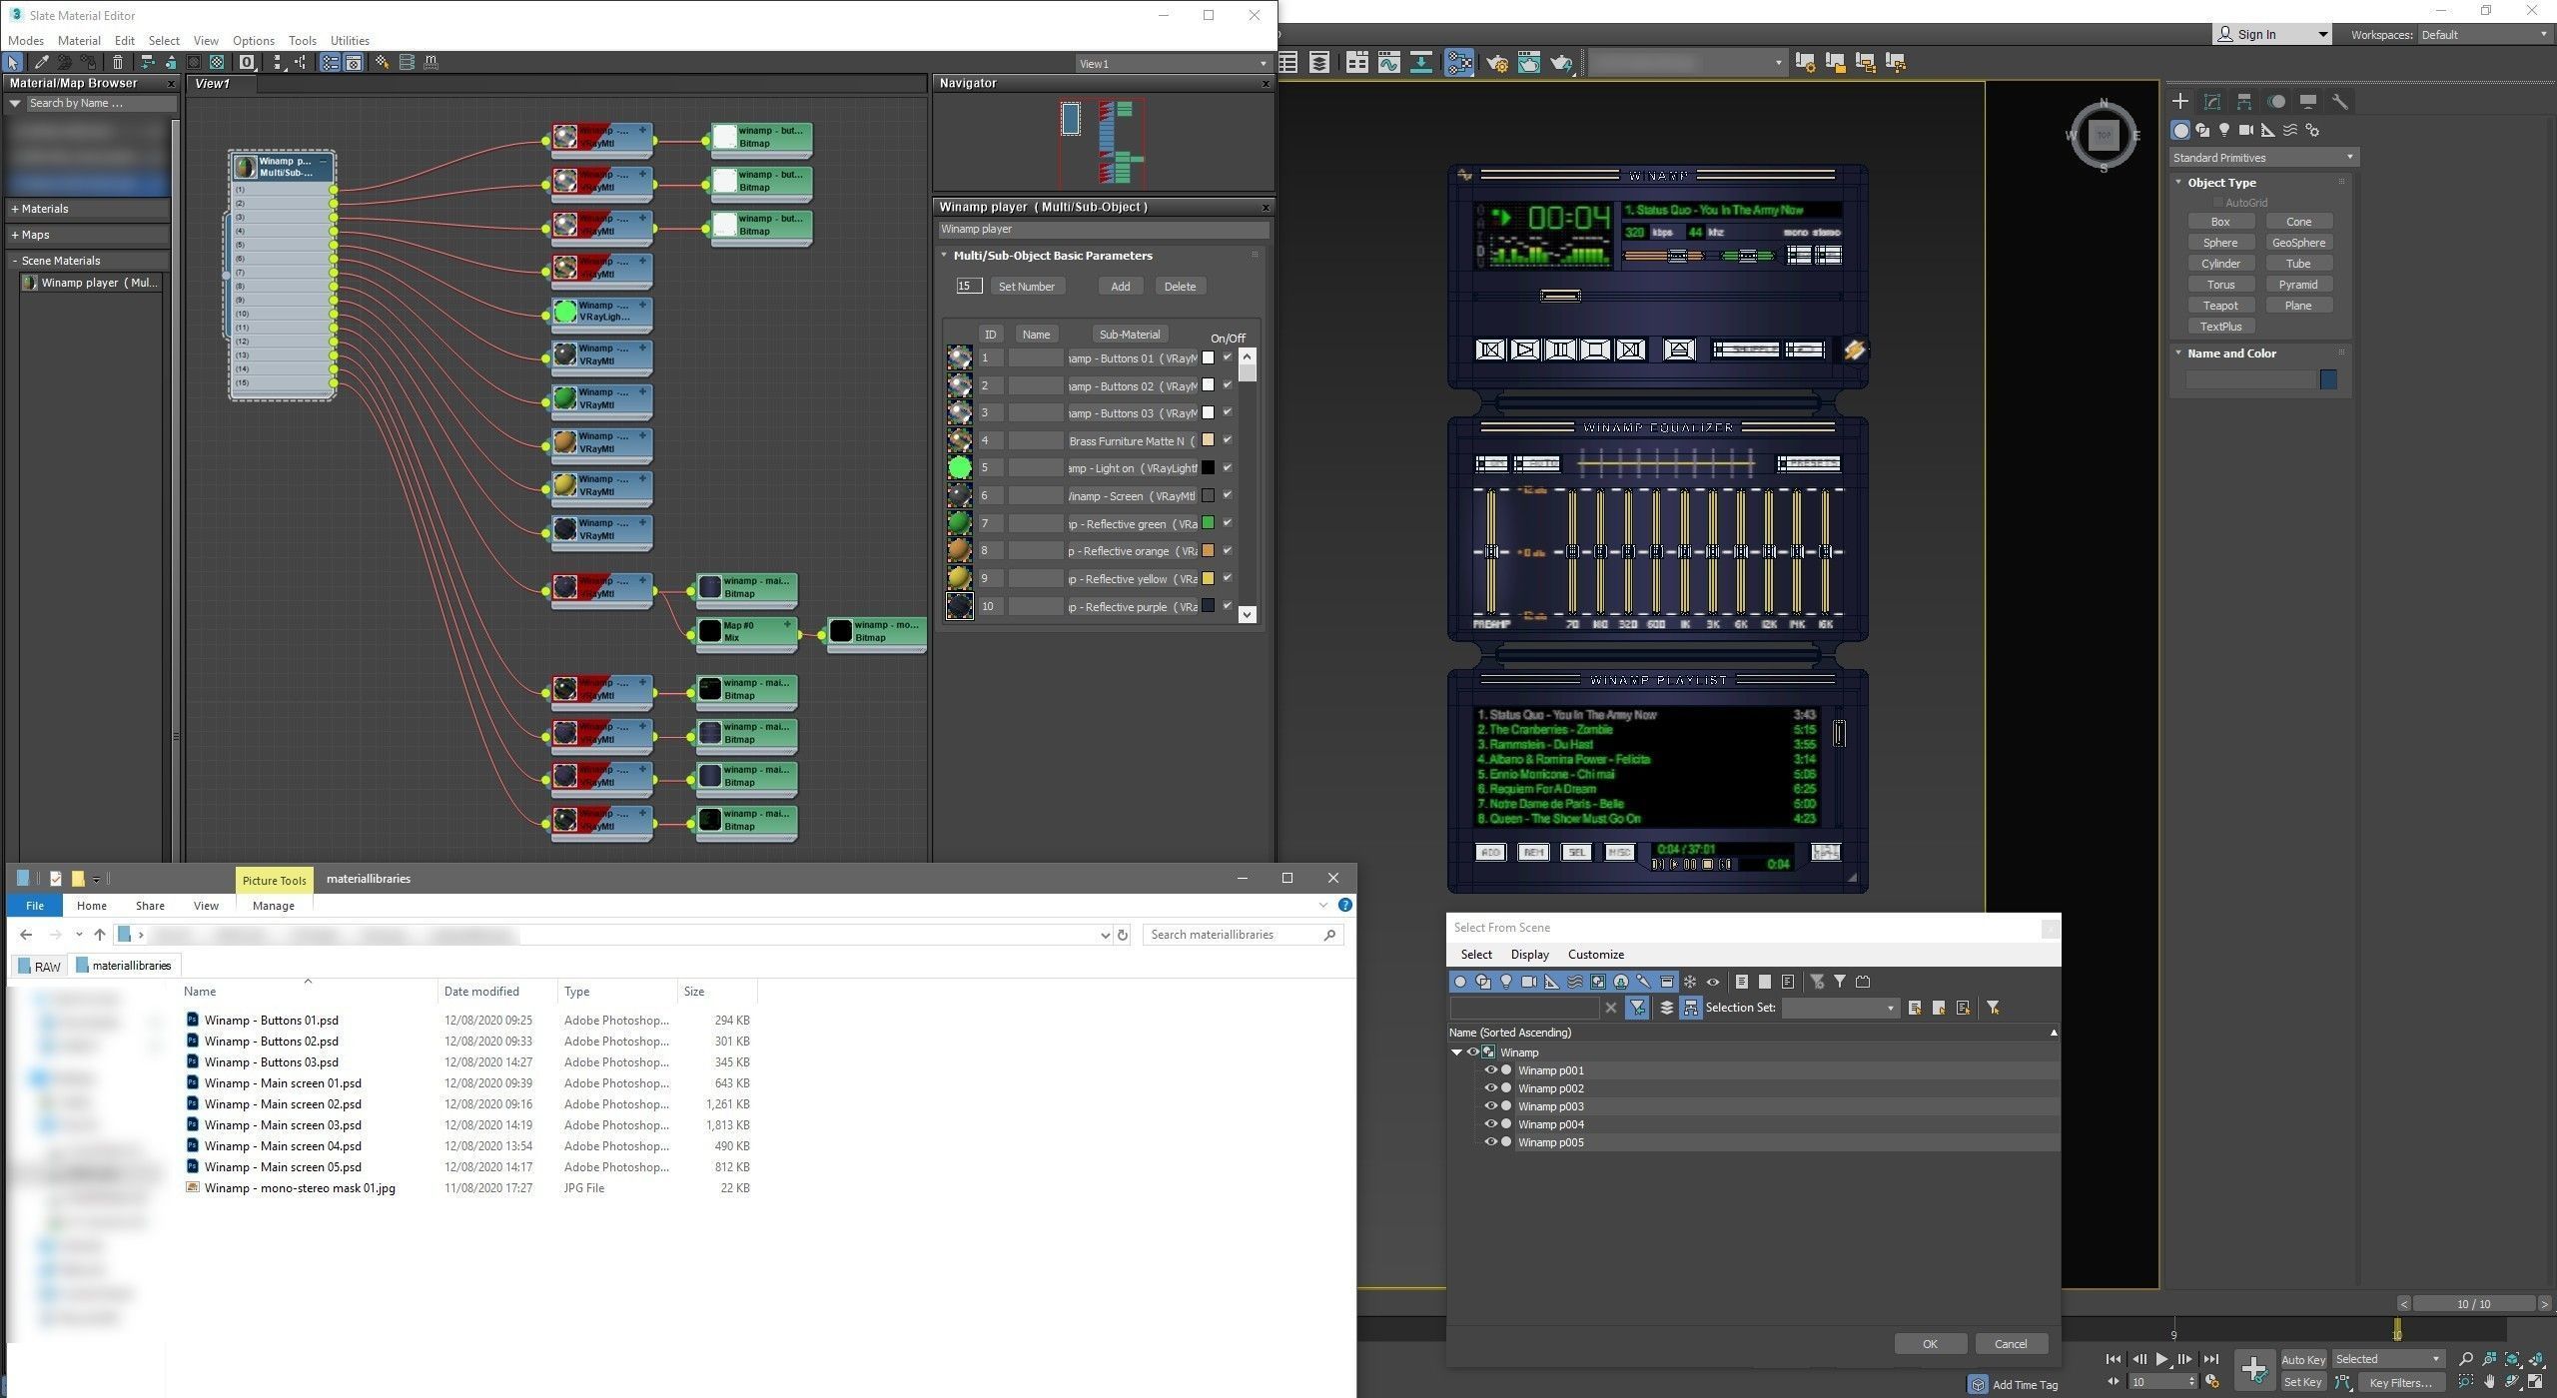The height and width of the screenshot is (1398, 2557).
Task: Switch to the Share ribbon tab
Action: 150,906
